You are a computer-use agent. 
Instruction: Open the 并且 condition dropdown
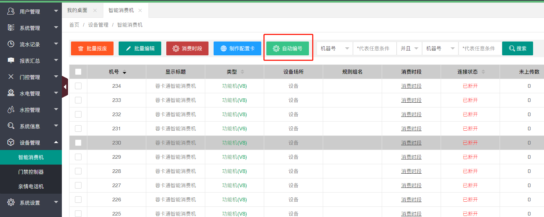(409, 48)
